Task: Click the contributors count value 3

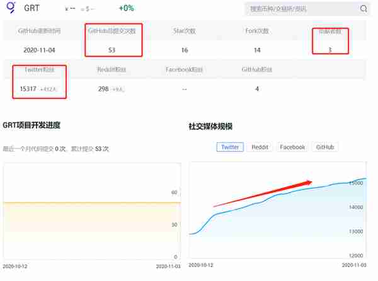Action: tap(330, 50)
